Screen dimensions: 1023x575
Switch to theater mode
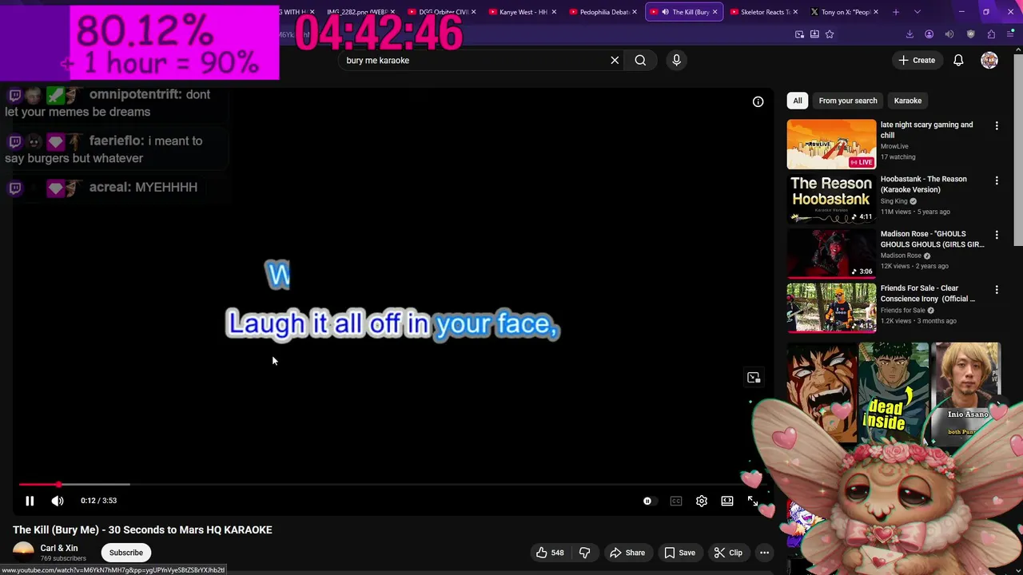click(x=727, y=501)
